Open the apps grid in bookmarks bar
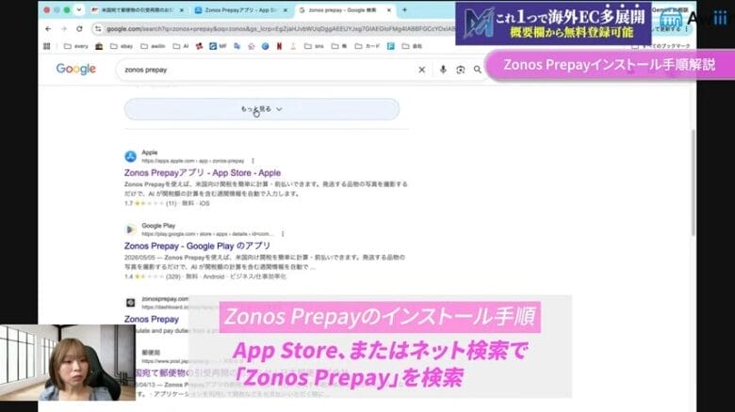The height and width of the screenshot is (412, 735). click(x=47, y=46)
